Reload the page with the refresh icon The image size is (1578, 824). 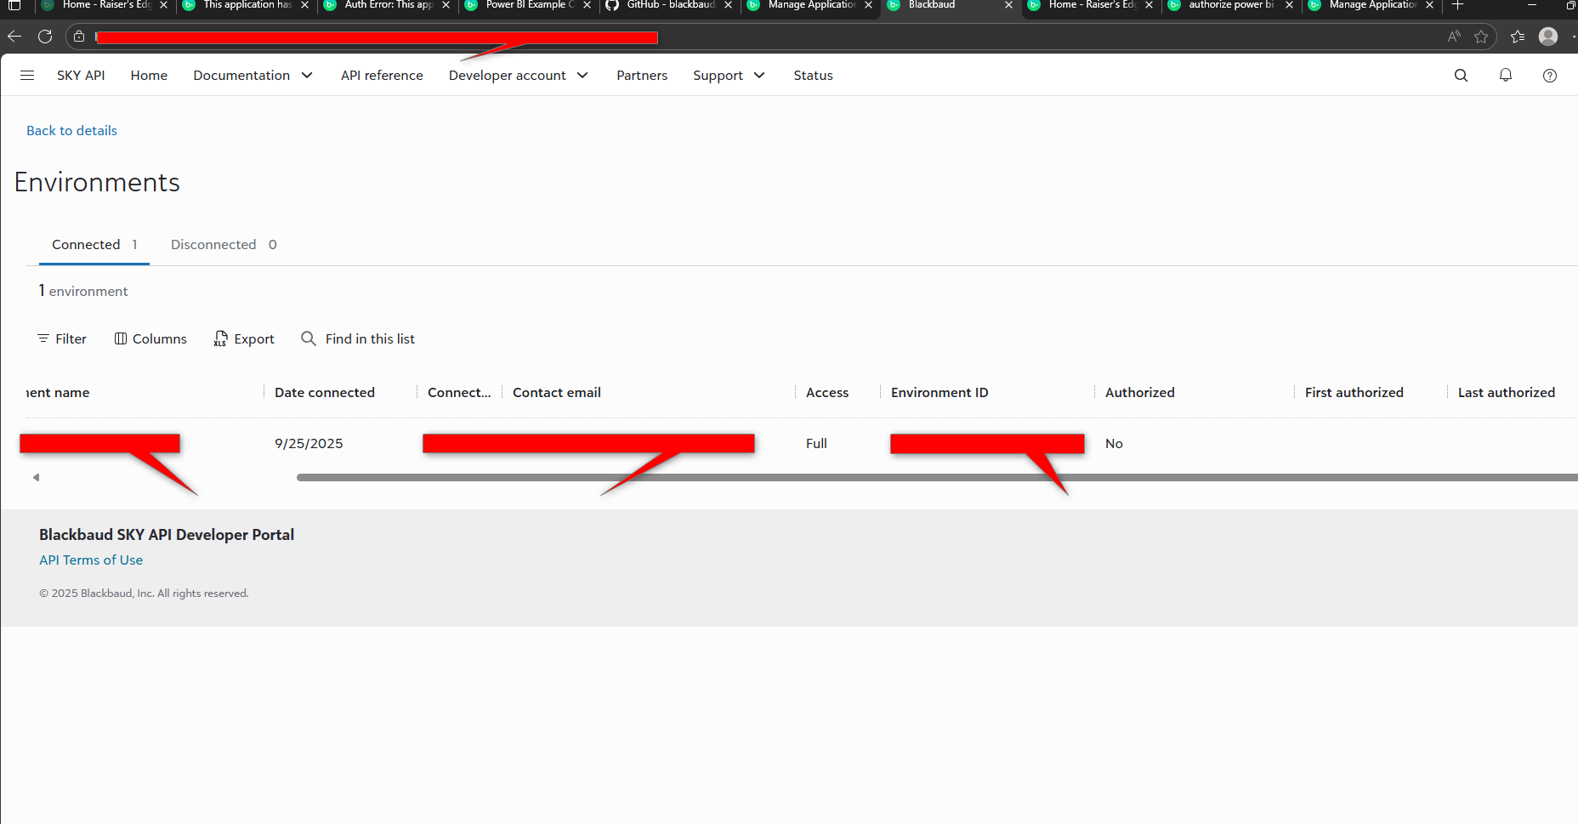pos(45,37)
